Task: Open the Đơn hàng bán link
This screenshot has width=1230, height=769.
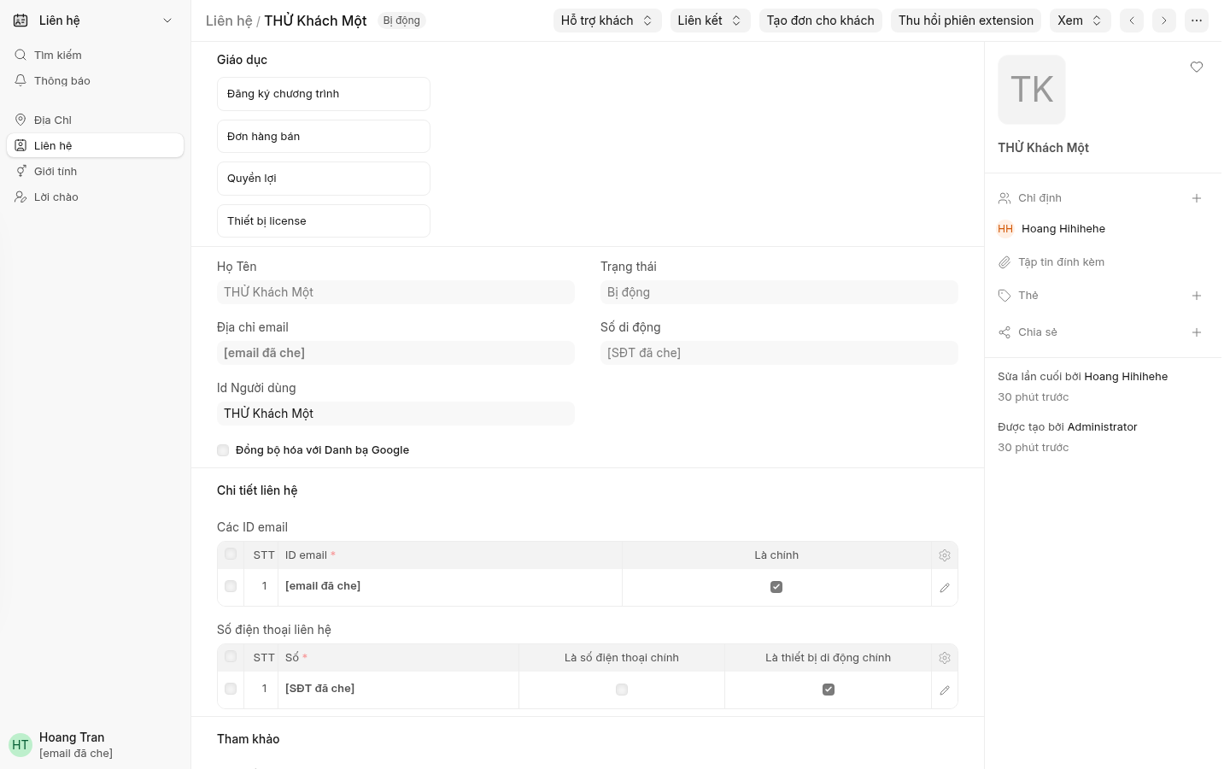Action: (x=324, y=137)
